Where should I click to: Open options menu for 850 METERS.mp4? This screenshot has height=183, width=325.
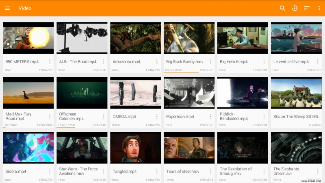click(x=50, y=61)
